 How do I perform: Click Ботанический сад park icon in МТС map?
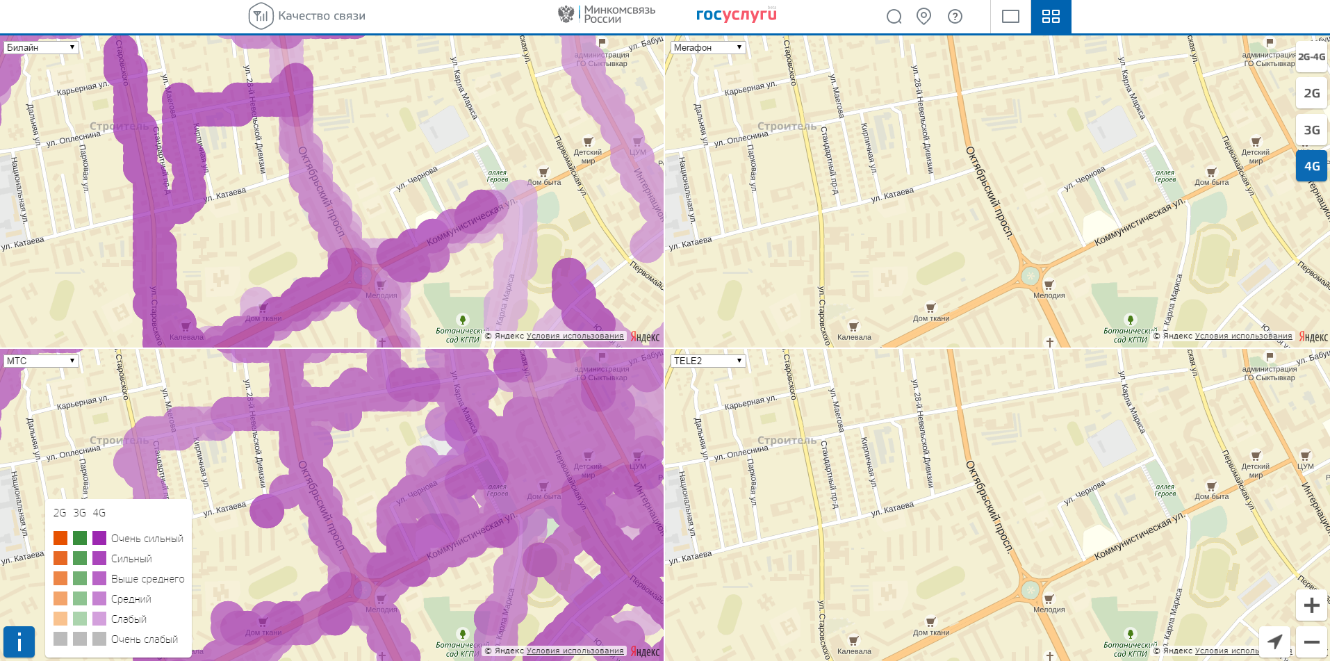coord(462,634)
